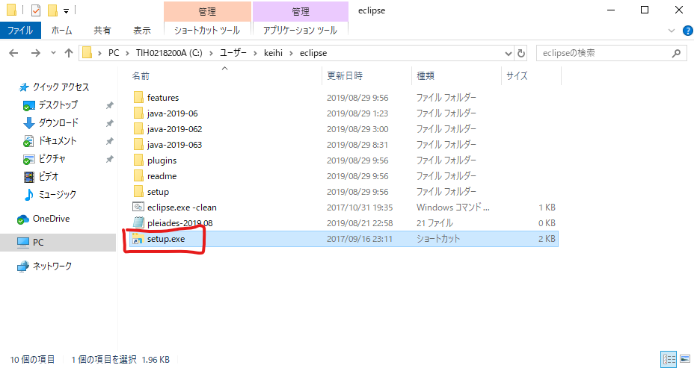The width and height of the screenshot is (694, 368).
Task: Click the plugins folder icon
Action: tap(138, 160)
